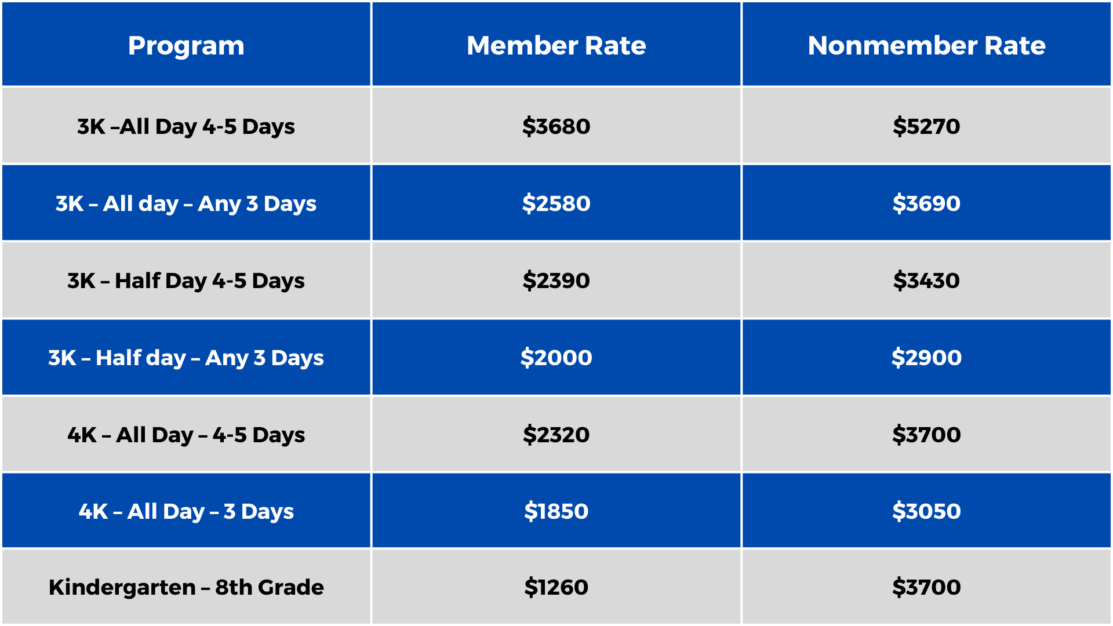
Task: Select the 4K All Day 4-5 Days cell
Action: pyautogui.click(x=186, y=435)
